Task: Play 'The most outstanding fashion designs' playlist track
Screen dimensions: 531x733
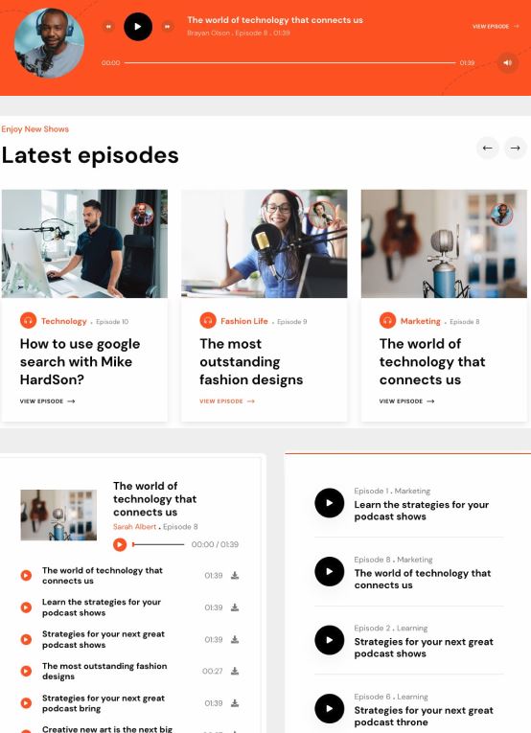Action: [x=26, y=672]
